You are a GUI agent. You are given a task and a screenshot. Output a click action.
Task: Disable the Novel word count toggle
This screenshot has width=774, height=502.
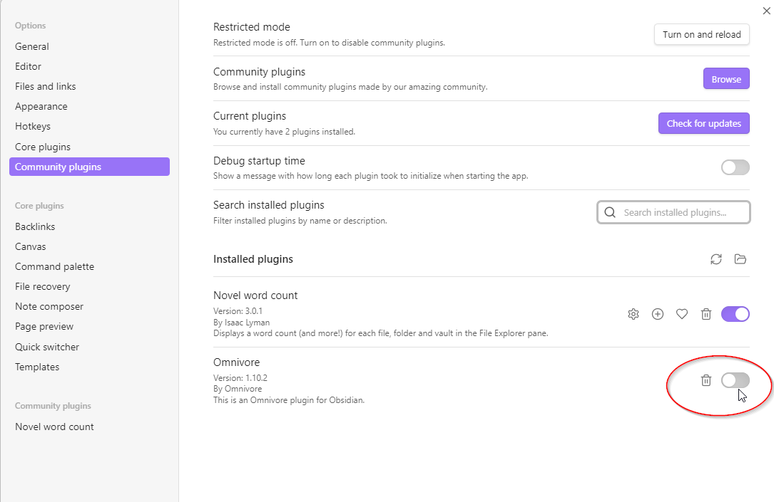pos(735,314)
